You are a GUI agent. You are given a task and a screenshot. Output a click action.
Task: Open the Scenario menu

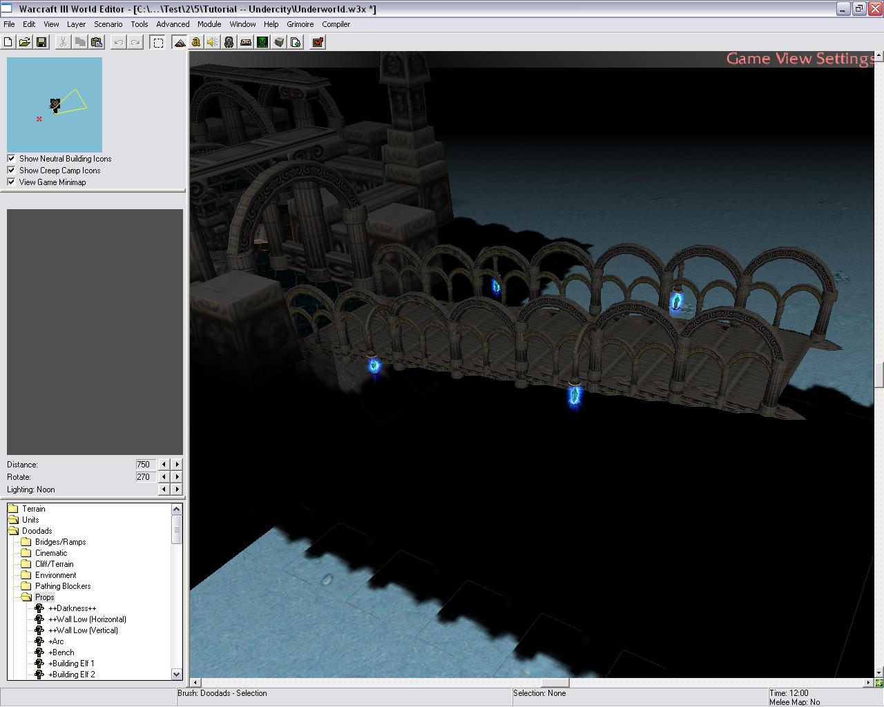tap(108, 24)
